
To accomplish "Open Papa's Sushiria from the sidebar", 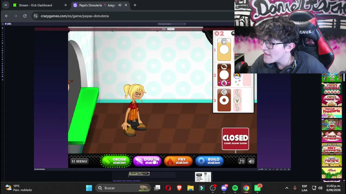I will pos(332,88).
